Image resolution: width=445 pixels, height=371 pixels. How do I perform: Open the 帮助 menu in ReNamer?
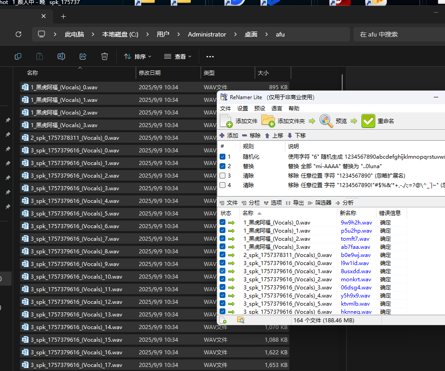click(x=294, y=109)
